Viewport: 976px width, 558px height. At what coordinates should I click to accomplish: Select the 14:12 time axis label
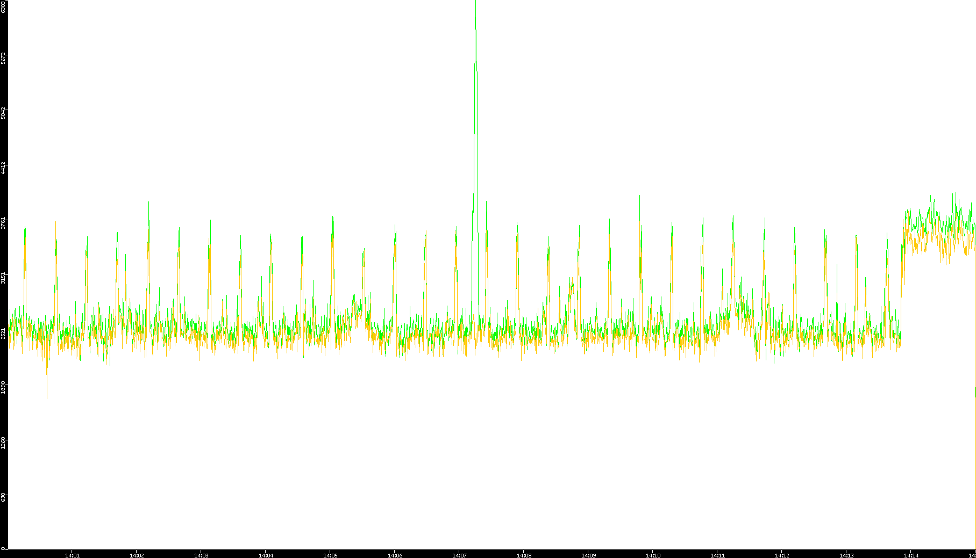coord(782,555)
